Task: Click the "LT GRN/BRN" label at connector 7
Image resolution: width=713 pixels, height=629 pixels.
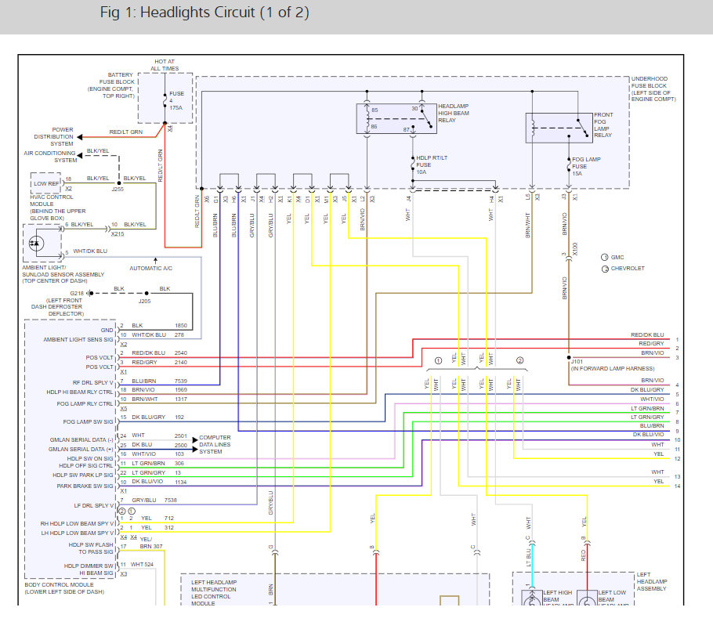Action: 647,408
